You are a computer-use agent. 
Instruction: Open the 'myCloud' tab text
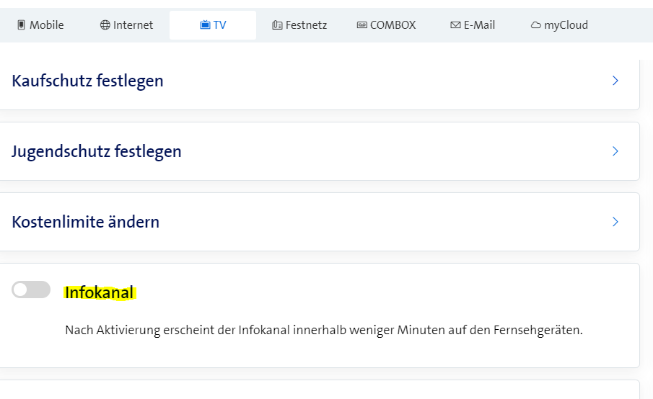[x=566, y=25]
